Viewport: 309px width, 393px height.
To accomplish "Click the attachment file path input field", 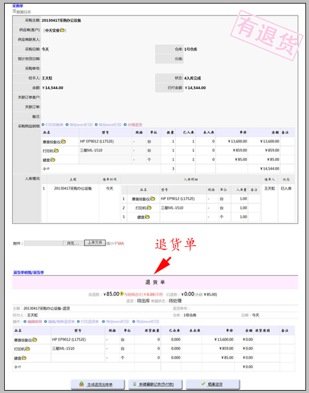I will [x=43, y=243].
